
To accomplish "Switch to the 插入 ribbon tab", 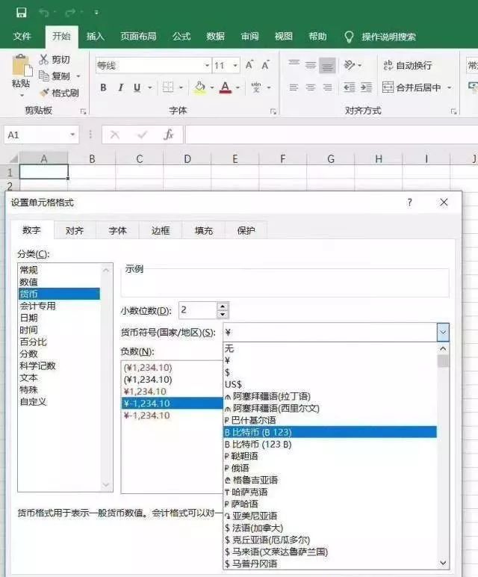I will pos(96,36).
